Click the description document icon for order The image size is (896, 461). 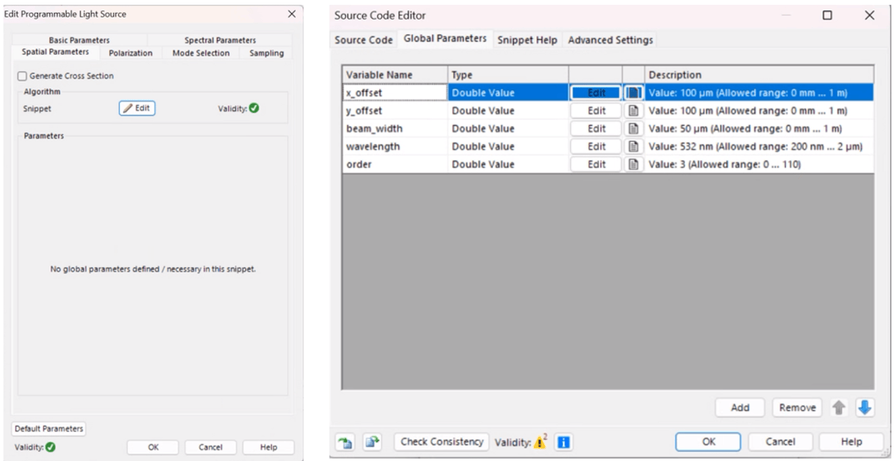click(633, 164)
